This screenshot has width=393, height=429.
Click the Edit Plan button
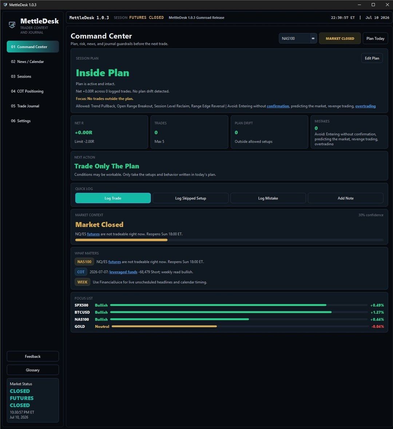click(x=372, y=58)
